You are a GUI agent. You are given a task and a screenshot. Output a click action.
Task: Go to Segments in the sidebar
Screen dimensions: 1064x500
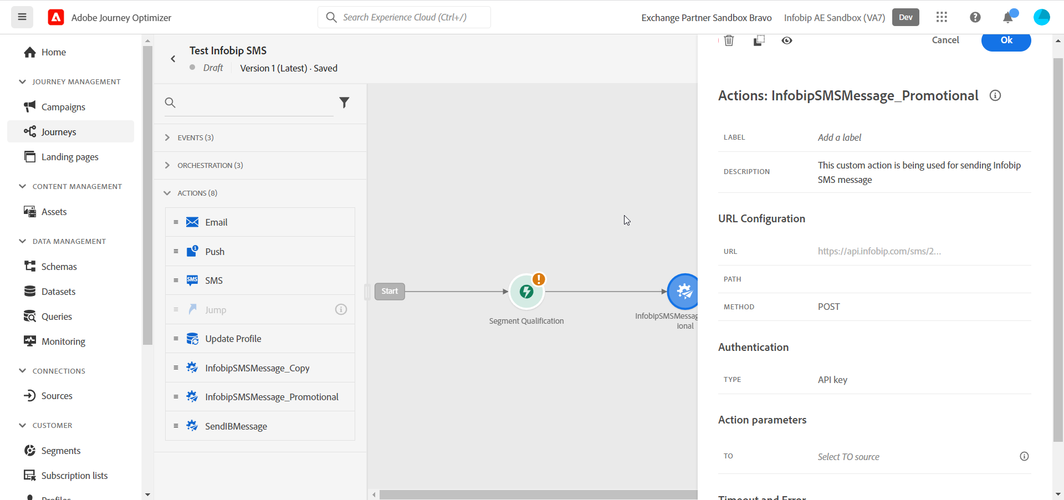pos(61,451)
